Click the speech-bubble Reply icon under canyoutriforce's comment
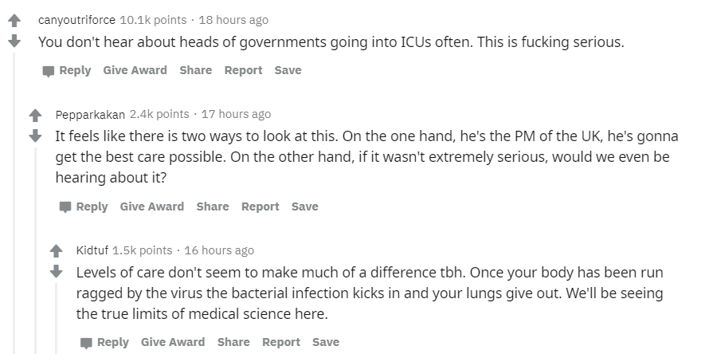705x354 pixels. [x=48, y=71]
